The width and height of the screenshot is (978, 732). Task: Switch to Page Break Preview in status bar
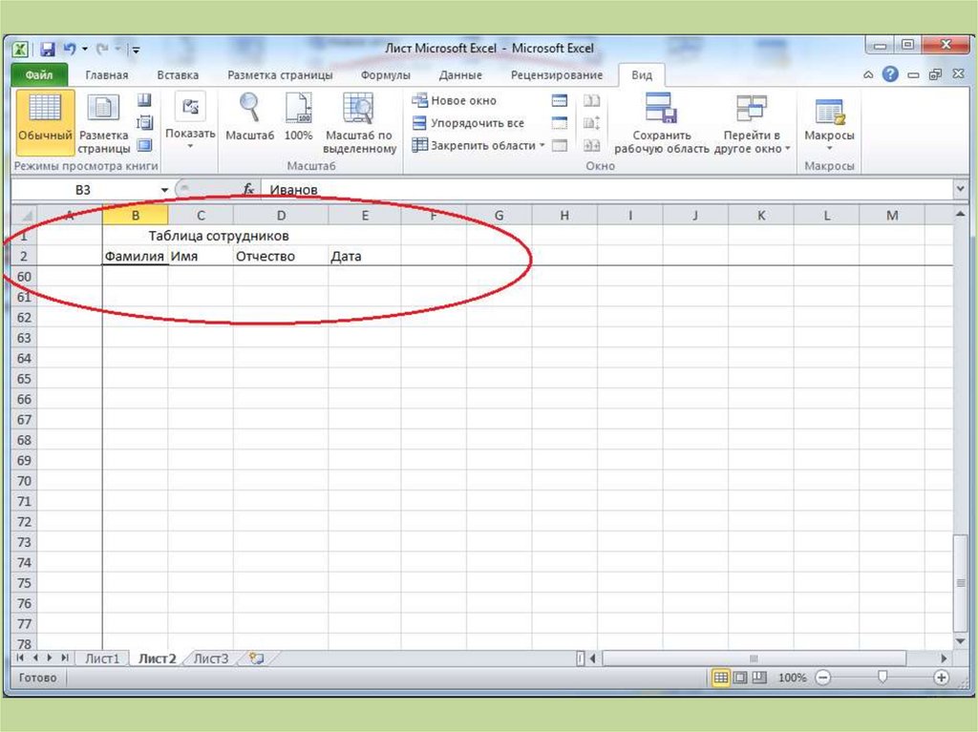[759, 678]
